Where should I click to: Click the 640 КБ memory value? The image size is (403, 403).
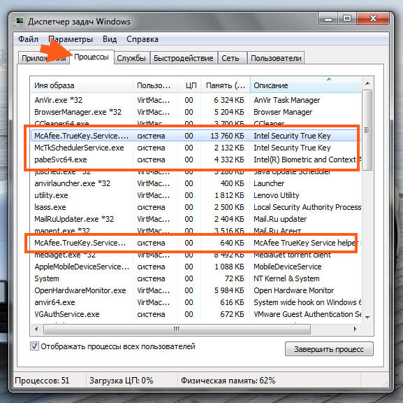(x=232, y=243)
